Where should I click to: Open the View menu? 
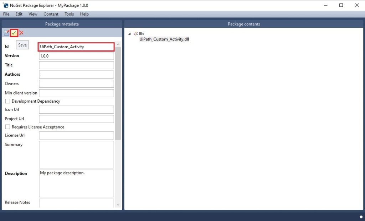[x=33, y=14]
